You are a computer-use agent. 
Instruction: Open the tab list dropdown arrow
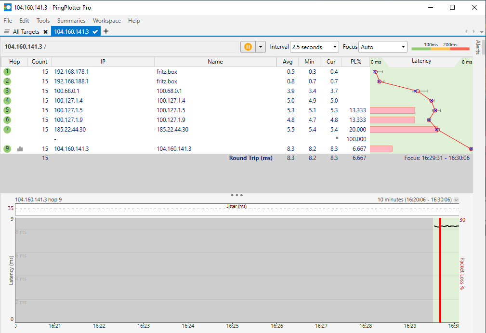click(x=481, y=32)
